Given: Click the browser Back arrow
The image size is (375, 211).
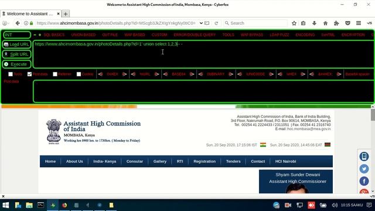Looking at the screenshot, I should [18, 23].
